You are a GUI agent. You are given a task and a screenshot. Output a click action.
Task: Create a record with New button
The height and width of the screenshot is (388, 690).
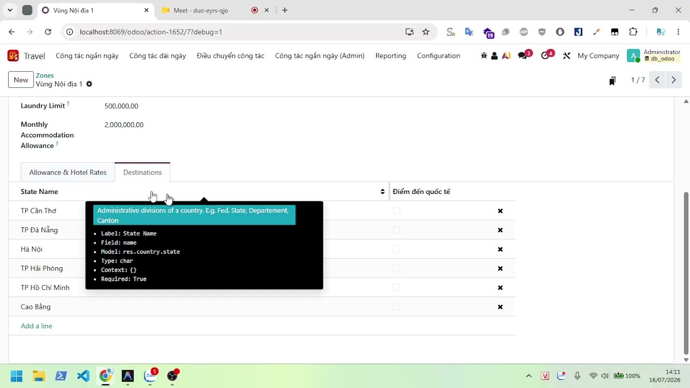(21, 80)
